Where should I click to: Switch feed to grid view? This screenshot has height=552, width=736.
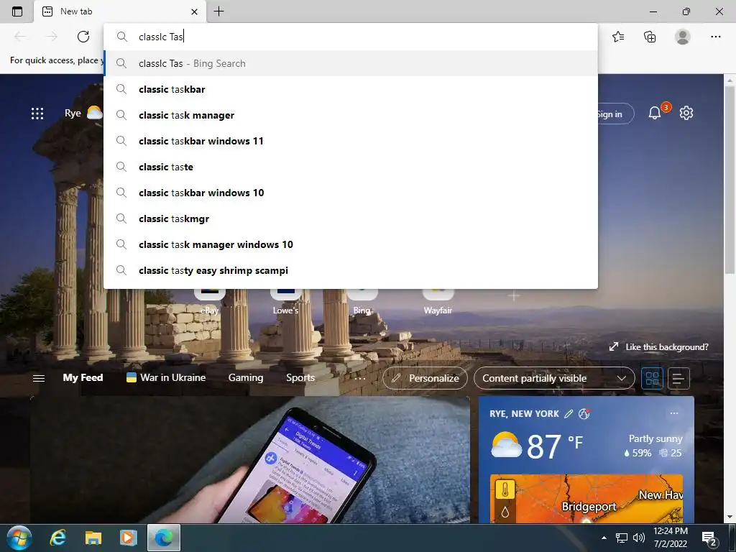653,378
